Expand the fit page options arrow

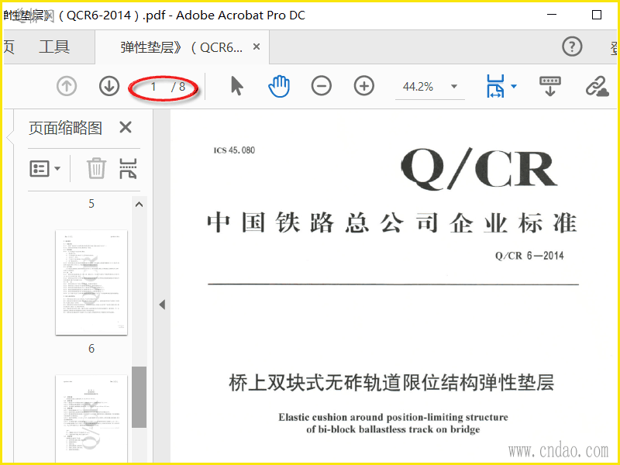514,86
